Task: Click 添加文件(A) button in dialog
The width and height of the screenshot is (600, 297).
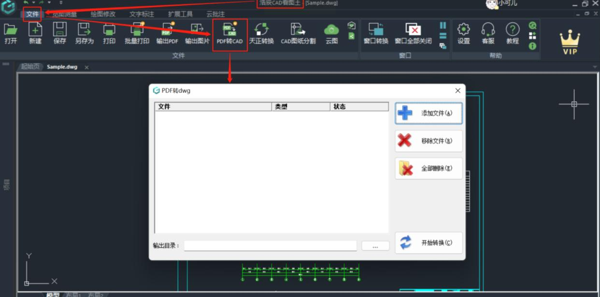Action: (429, 113)
